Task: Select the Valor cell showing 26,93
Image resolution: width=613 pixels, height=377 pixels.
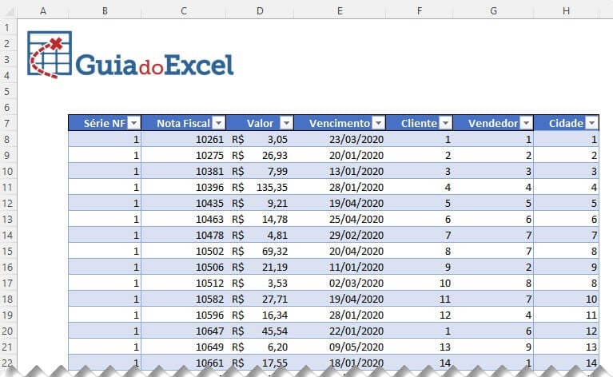Action: [x=260, y=156]
